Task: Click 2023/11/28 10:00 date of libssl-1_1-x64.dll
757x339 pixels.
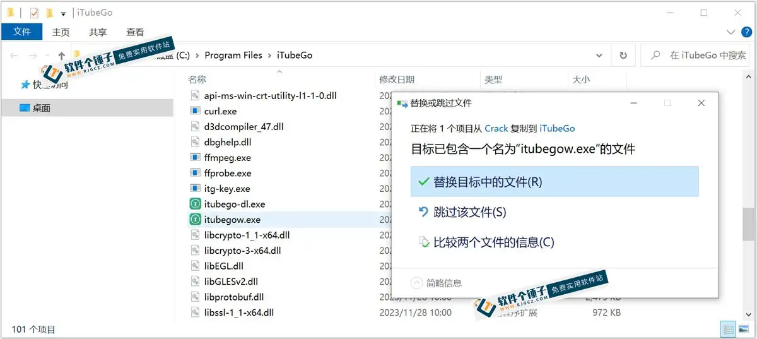Action: point(416,312)
